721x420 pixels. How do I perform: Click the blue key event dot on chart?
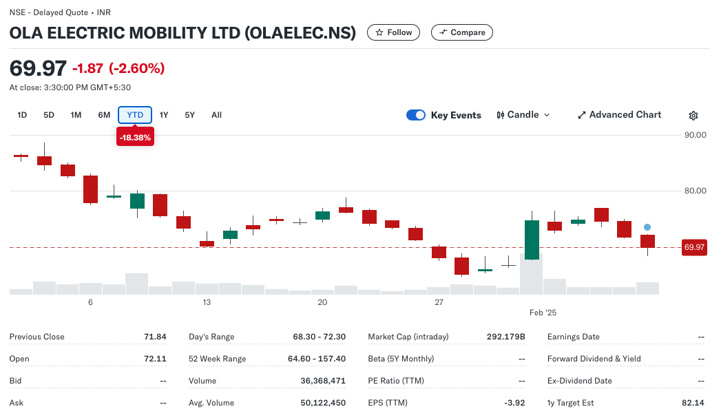647,227
